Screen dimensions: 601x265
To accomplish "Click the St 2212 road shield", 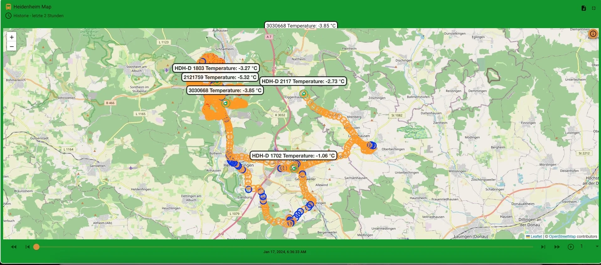I will coord(584,153).
